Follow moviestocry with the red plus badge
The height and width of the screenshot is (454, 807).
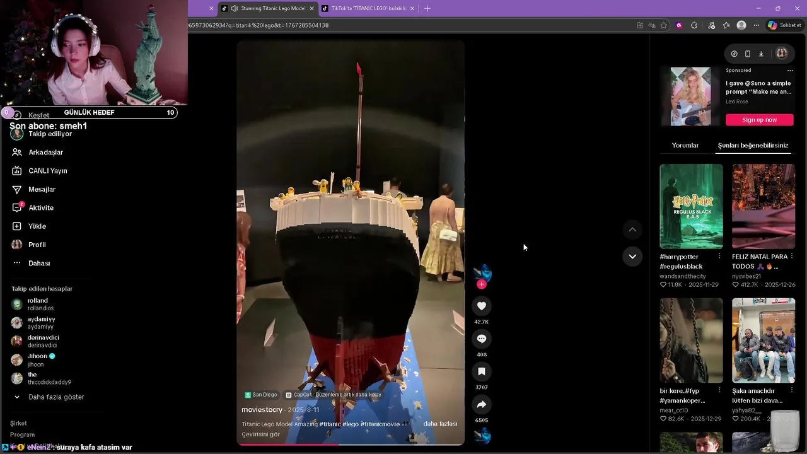[x=482, y=284]
